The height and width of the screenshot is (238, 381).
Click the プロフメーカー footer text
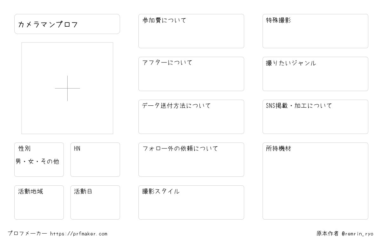(x=27, y=234)
